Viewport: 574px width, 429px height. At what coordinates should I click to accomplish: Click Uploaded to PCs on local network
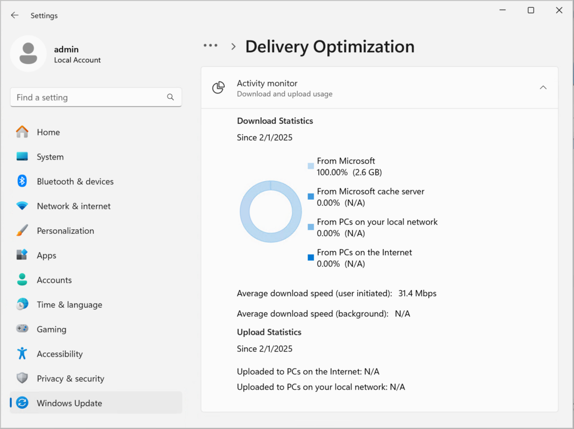tap(321, 387)
